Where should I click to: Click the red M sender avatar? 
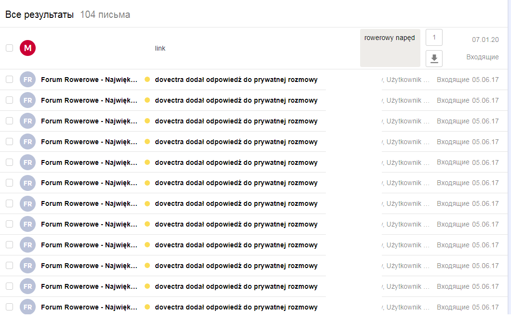click(x=27, y=48)
